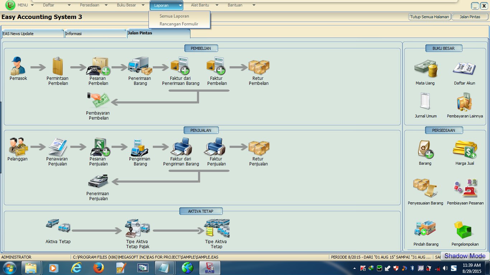Click the SAMPLE.EAS file path in status bar
The image size is (490, 275).
[146, 257]
